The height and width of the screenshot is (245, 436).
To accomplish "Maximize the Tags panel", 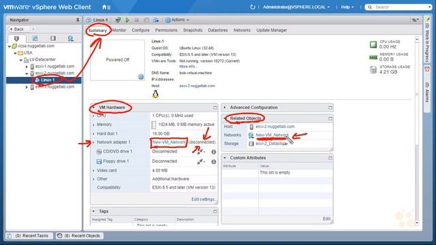I will pyautogui.click(x=215, y=212).
